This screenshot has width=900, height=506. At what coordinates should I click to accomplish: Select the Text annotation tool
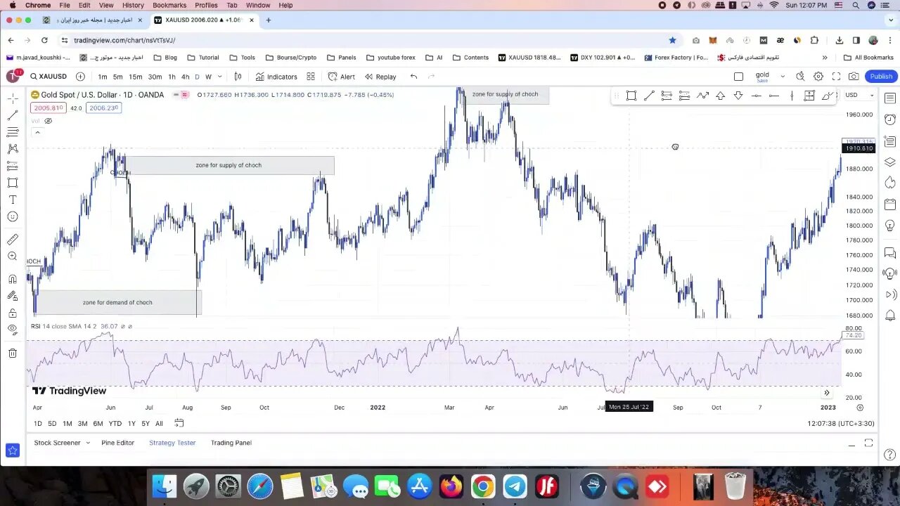(x=13, y=200)
